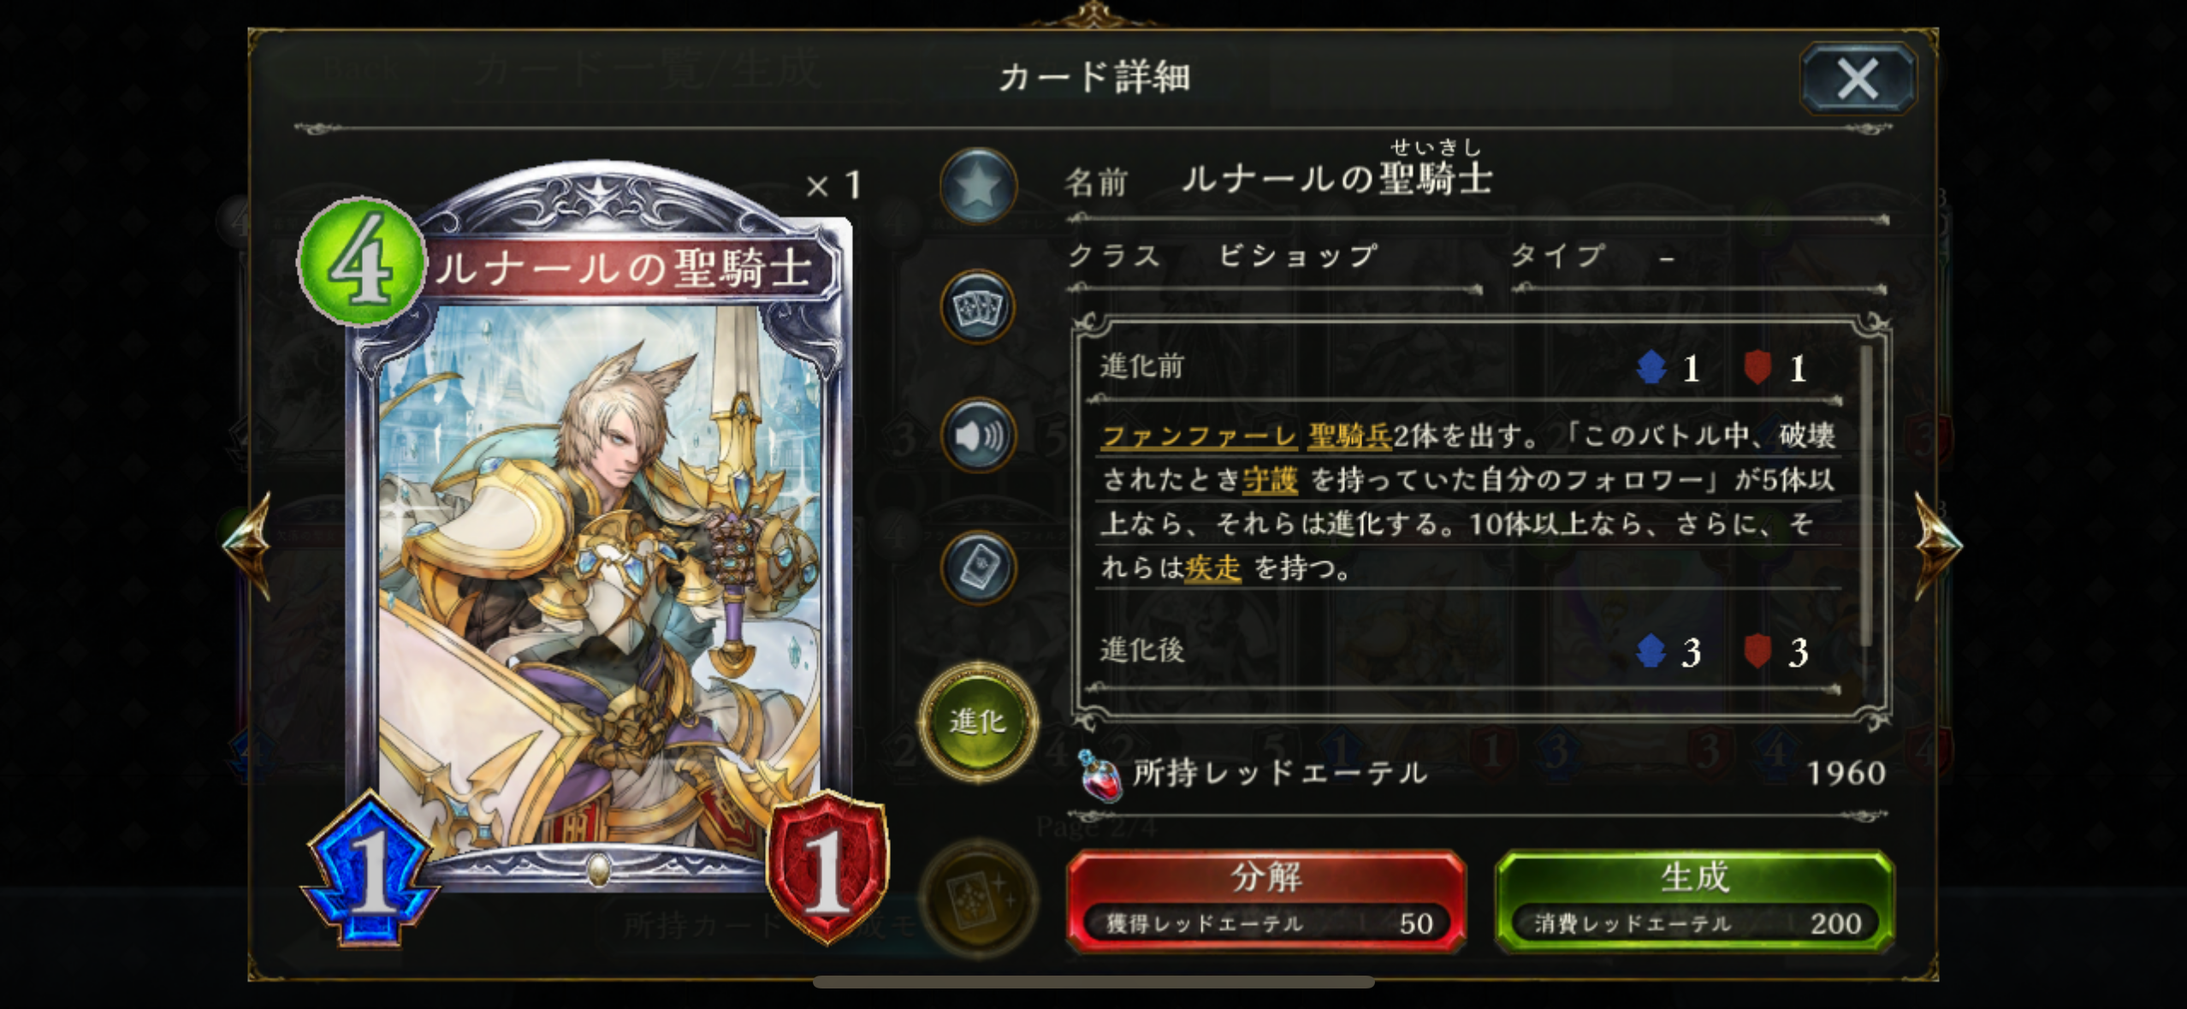2187x1009 pixels.
Task: Toggle the 進化 evolve view button
Action: 978,721
